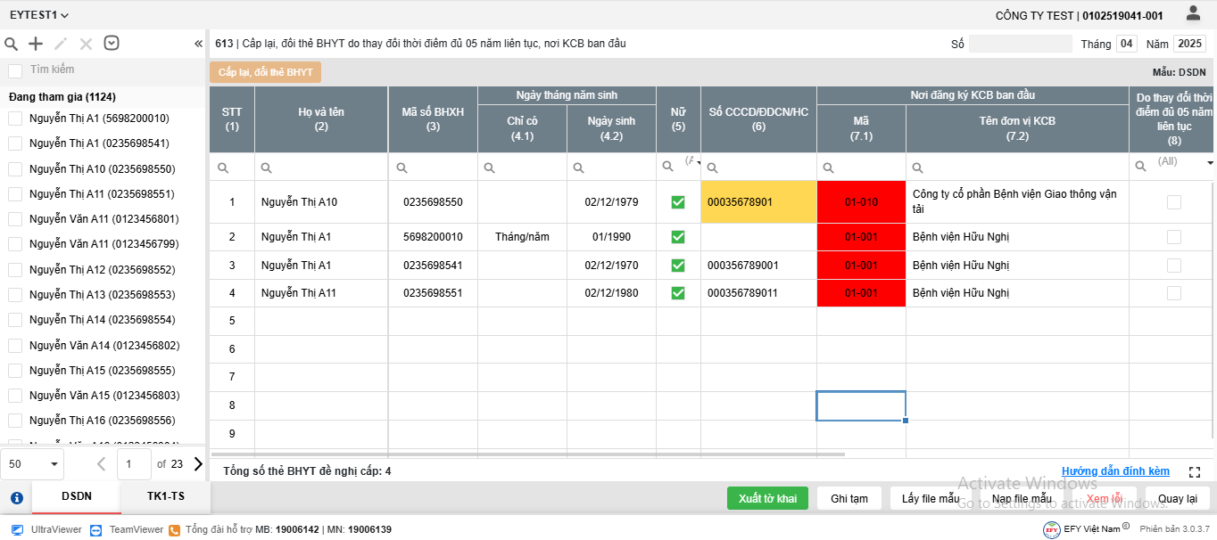Uncheck the Nữ checkbox for Nguyễn Thị A10 row
Viewport: 1217px width, 540px height.
[678, 202]
